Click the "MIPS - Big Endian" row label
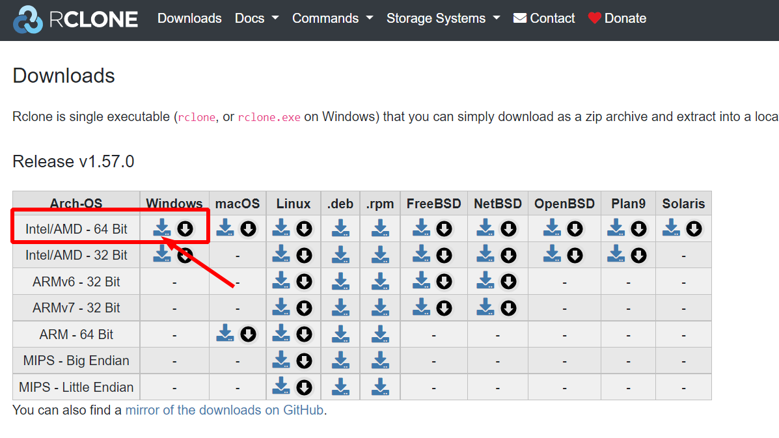 click(x=77, y=361)
